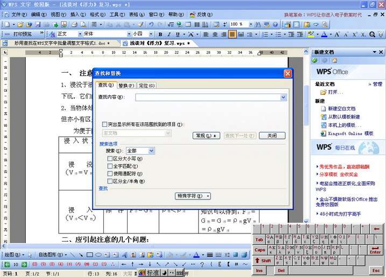The height and width of the screenshot is (277, 386).
Task: Click the 从默认模板新建 link
Action: pyautogui.click(x=344, y=117)
